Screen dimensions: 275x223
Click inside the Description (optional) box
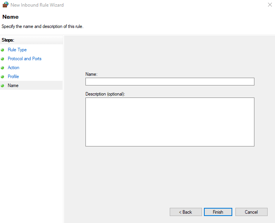click(x=170, y=122)
